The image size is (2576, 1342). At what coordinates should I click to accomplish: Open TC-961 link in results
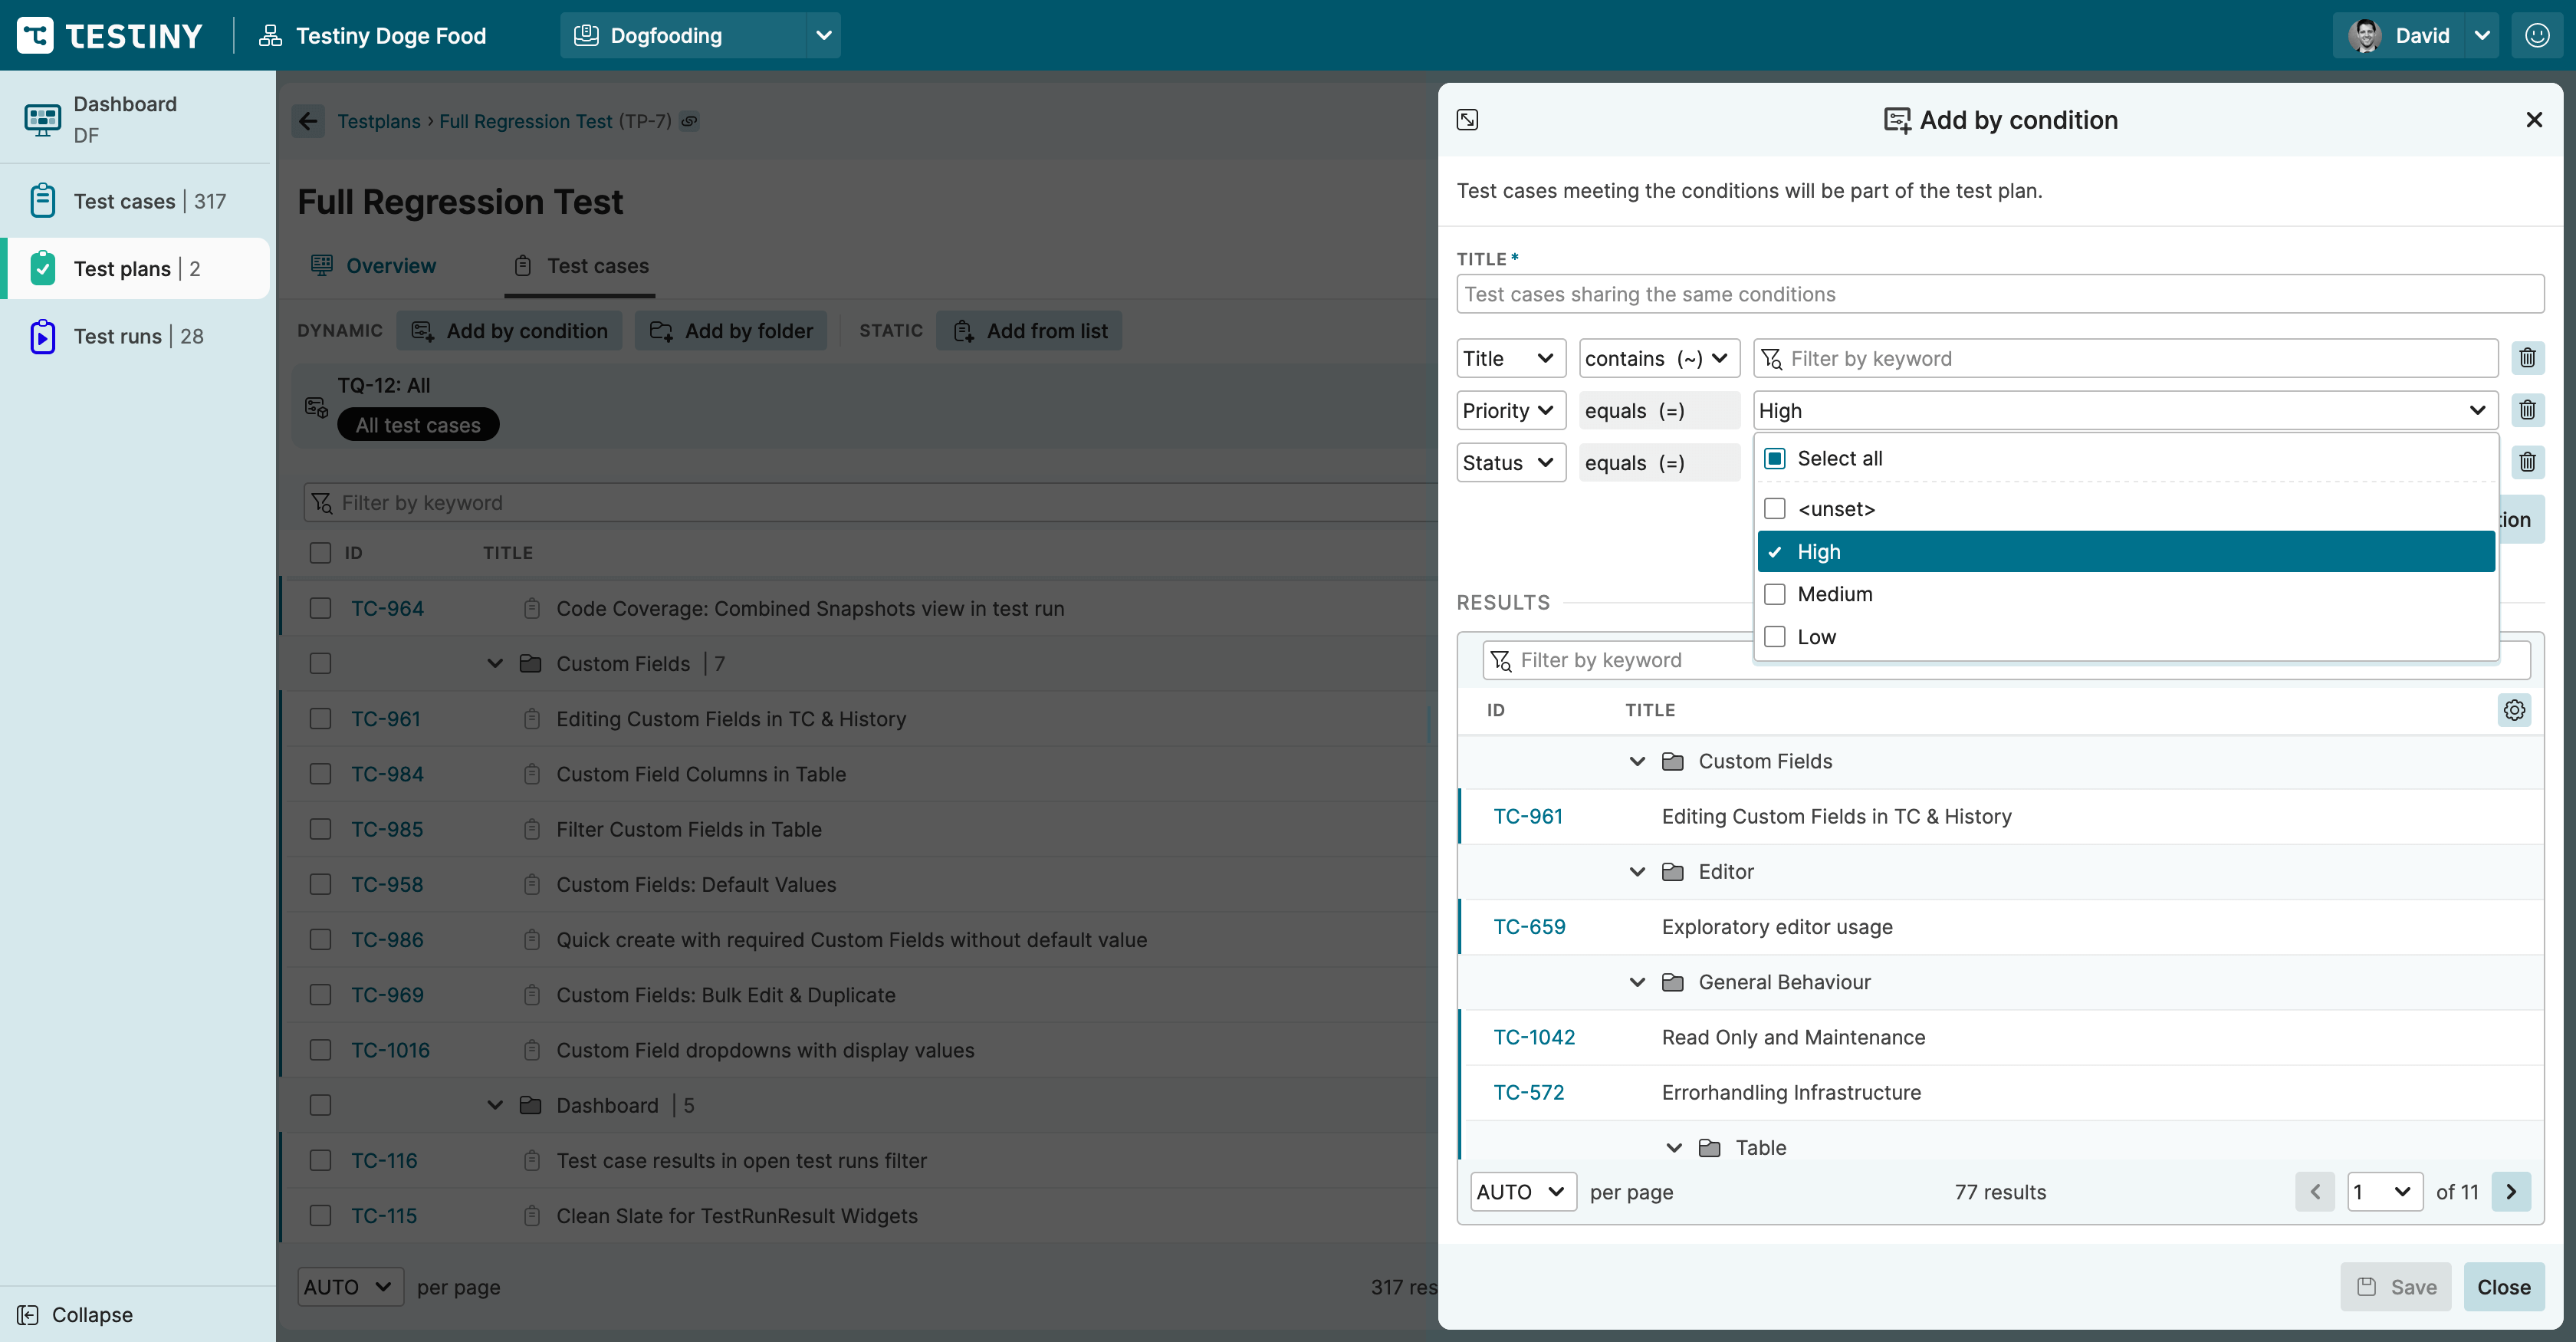1528,816
